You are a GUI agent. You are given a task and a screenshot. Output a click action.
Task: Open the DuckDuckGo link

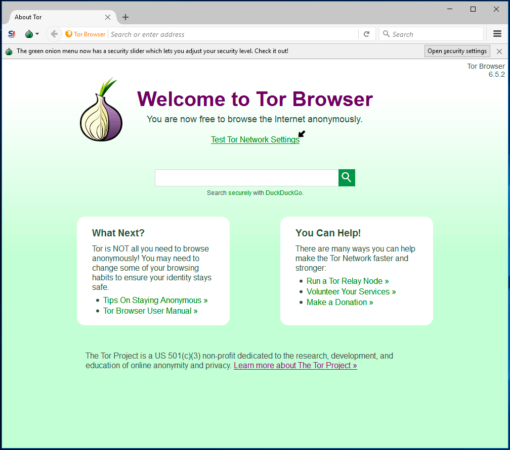[284, 193]
